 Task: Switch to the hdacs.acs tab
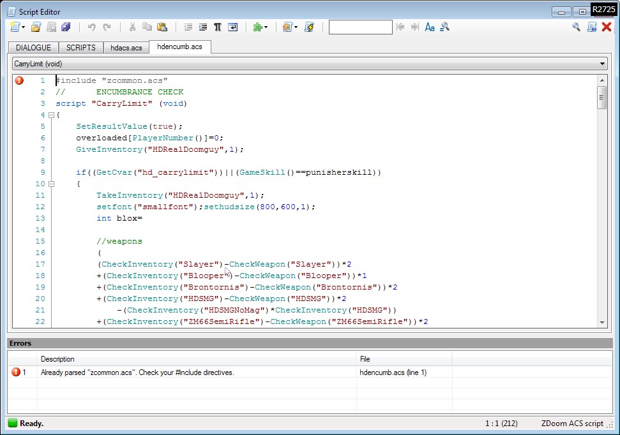(x=126, y=48)
